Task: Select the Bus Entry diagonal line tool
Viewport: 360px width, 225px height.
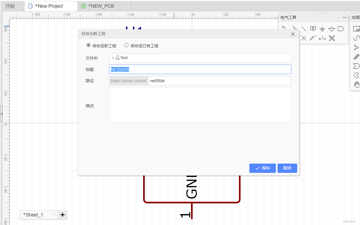Action: pyautogui.click(x=304, y=28)
